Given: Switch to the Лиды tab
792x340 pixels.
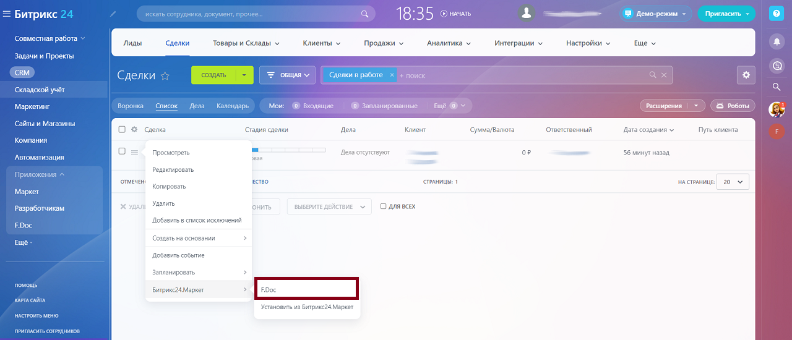Looking at the screenshot, I should pyautogui.click(x=132, y=43).
